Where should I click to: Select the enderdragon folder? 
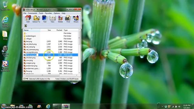(51, 36)
